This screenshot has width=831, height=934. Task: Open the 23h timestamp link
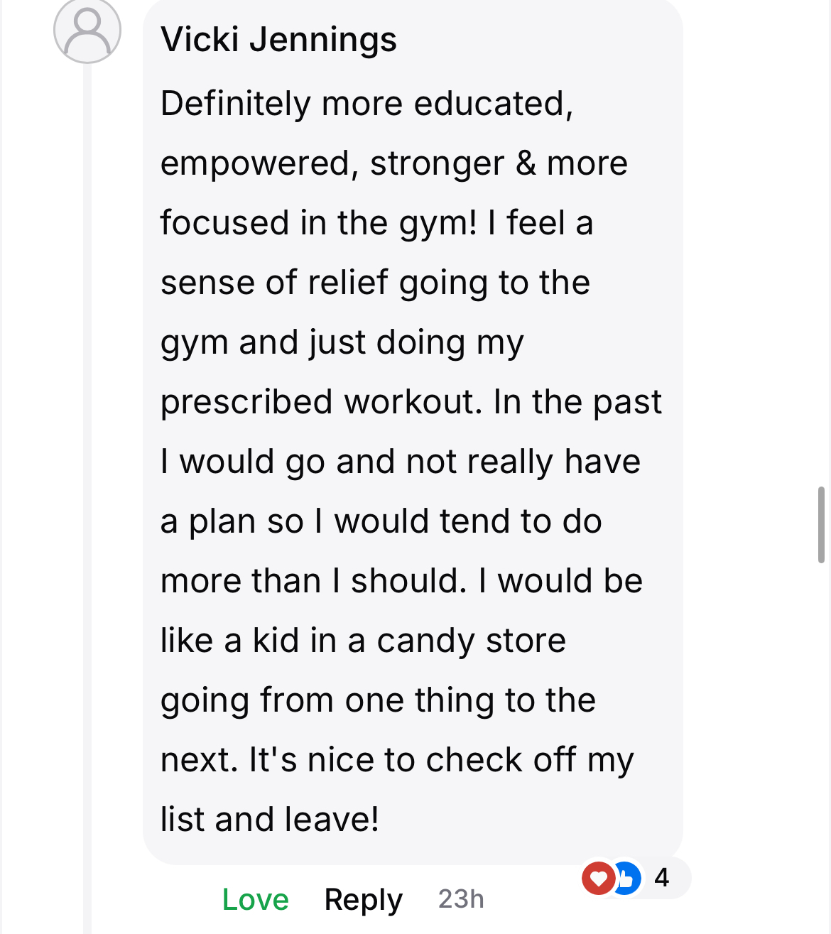point(461,899)
